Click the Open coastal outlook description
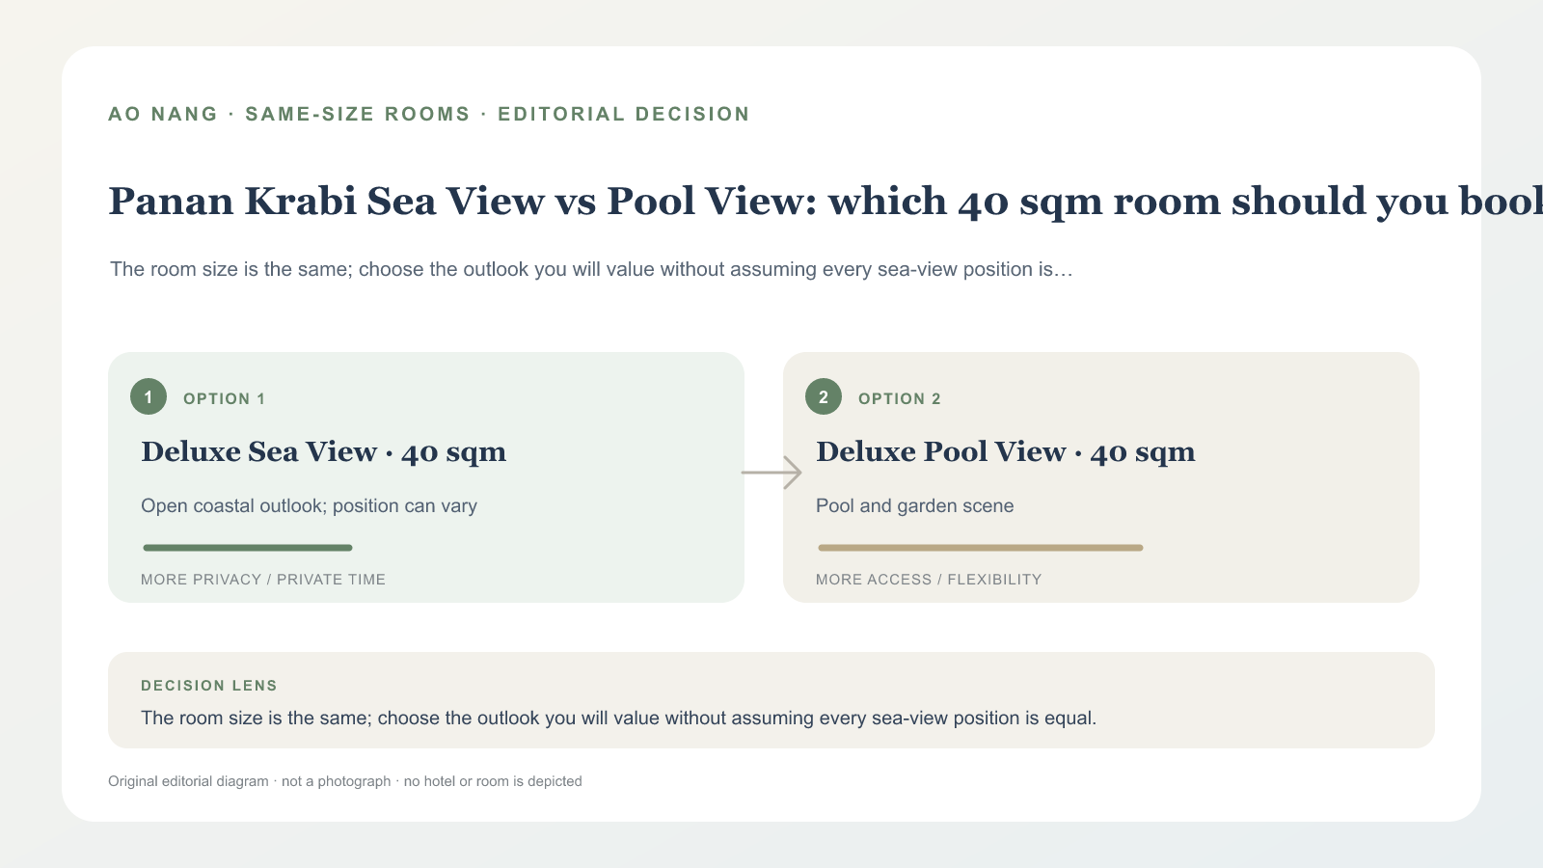1543x868 pixels. 309,505
